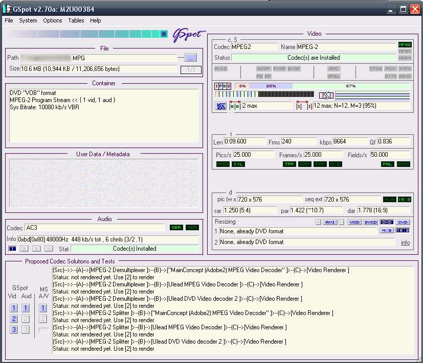Click the minus button right of AVI
The image size is (423, 363).
(x=342, y=222)
